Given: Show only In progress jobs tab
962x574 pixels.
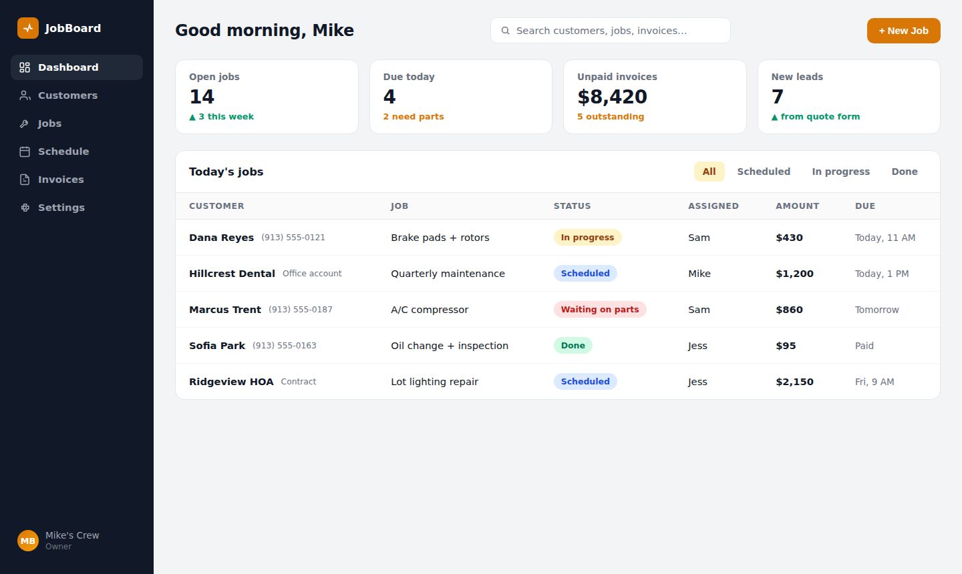Looking at the screenshot, I should (841, 172).
